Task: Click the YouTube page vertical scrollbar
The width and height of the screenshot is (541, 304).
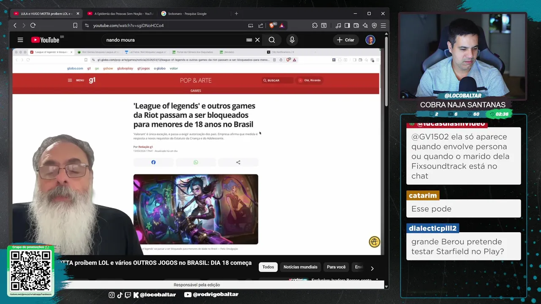Action: coord(386,72)
